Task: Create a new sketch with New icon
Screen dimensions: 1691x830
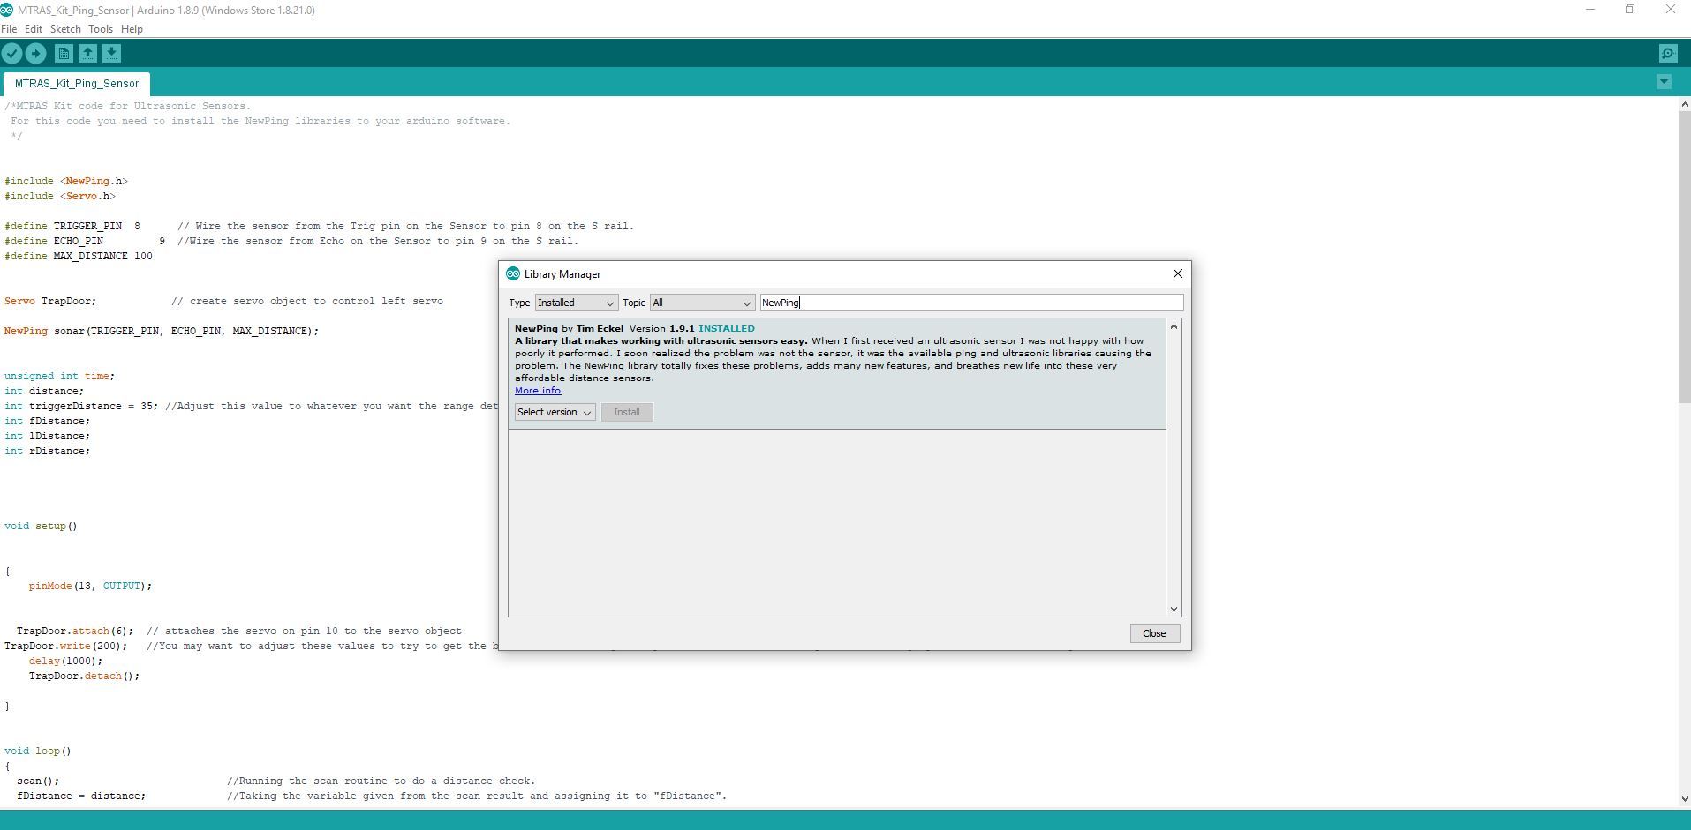Action: 64,54
